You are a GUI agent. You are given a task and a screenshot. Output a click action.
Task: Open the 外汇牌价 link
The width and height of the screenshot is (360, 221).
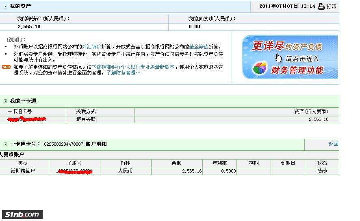pyautogui.click(x=91, y=47)
